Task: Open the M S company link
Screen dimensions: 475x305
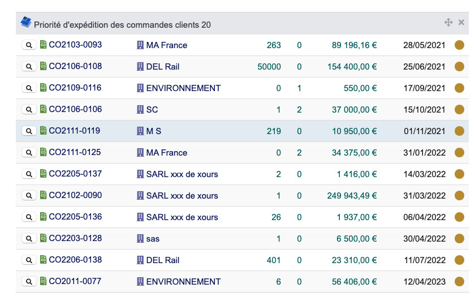Action: click(154, 131)
